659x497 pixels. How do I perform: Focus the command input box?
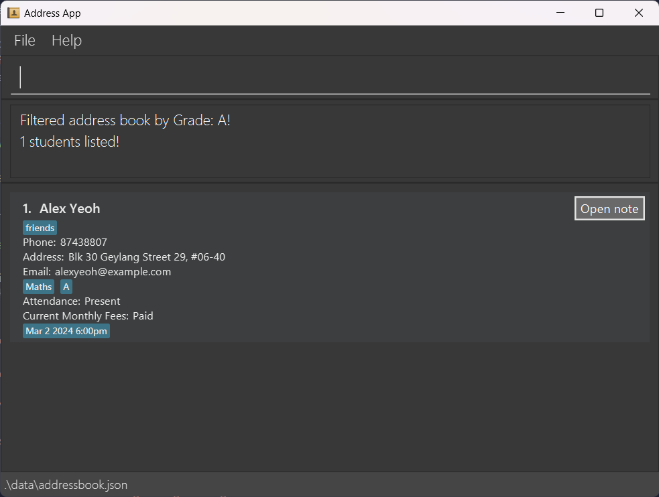tap(330, 78)
